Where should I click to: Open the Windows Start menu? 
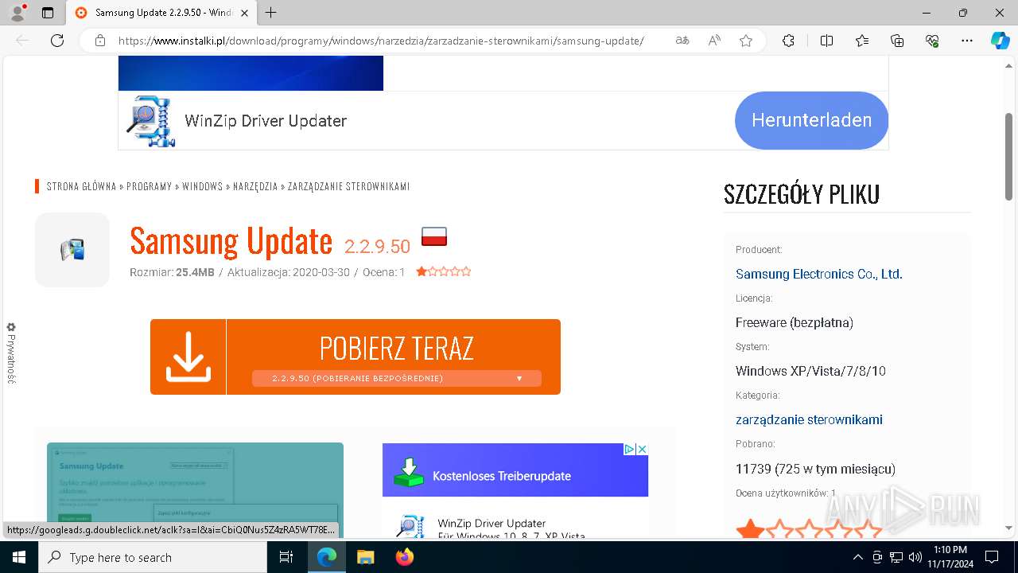point(19,557)
